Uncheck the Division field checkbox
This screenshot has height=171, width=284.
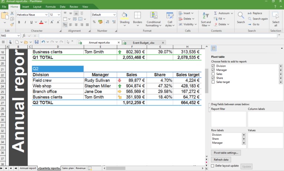213,66
